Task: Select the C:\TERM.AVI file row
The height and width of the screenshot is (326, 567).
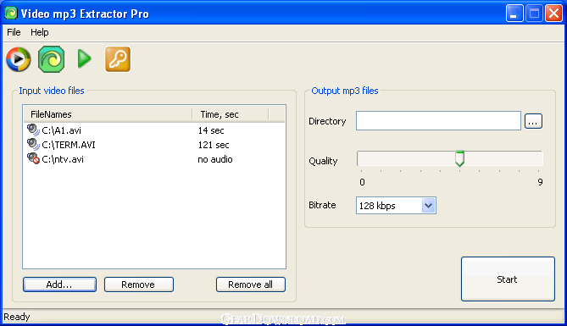Action: [154, 145]
